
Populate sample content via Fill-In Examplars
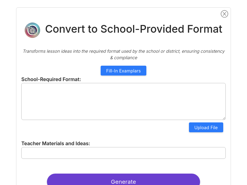tap(123, 71)
